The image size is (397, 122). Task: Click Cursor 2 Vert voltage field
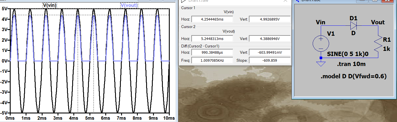click(x=269, y=39)
